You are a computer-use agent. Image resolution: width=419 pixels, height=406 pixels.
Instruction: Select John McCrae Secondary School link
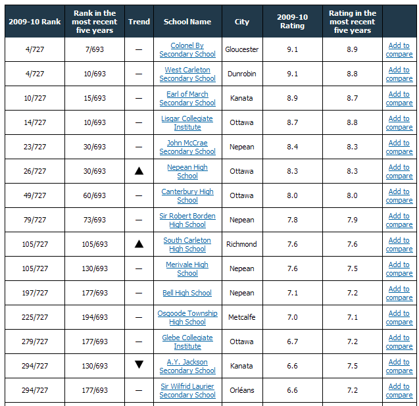coord(187,147)
